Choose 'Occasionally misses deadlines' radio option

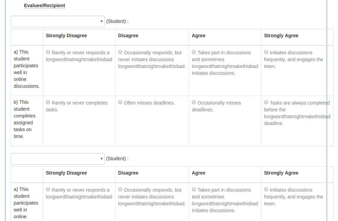click(x=194, y=102)
